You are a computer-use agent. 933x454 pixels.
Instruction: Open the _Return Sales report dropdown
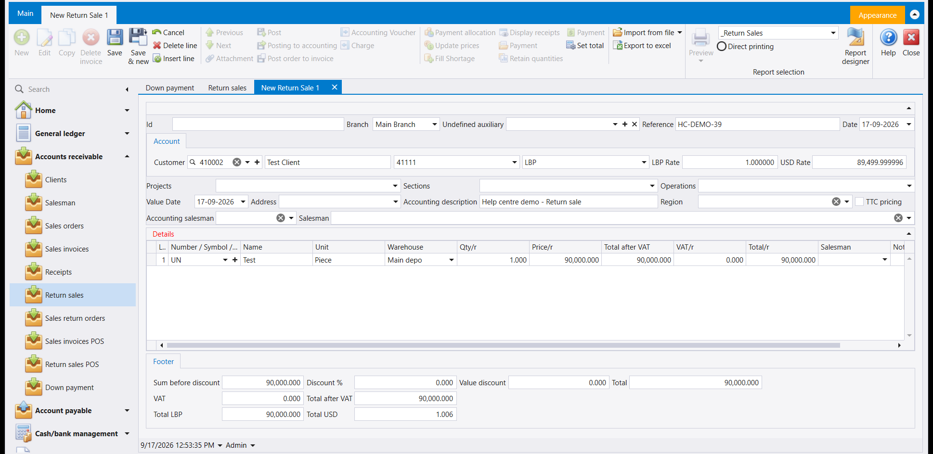(x=833, y=33)
